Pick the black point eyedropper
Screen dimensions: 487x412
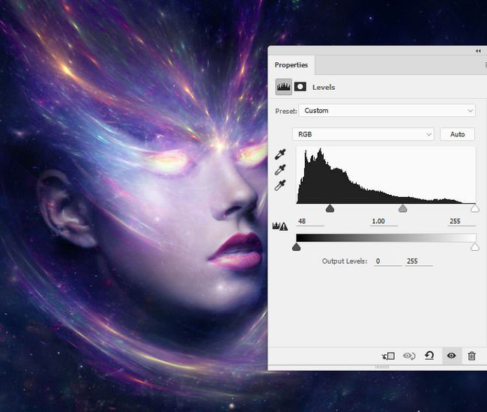point(280,154)
